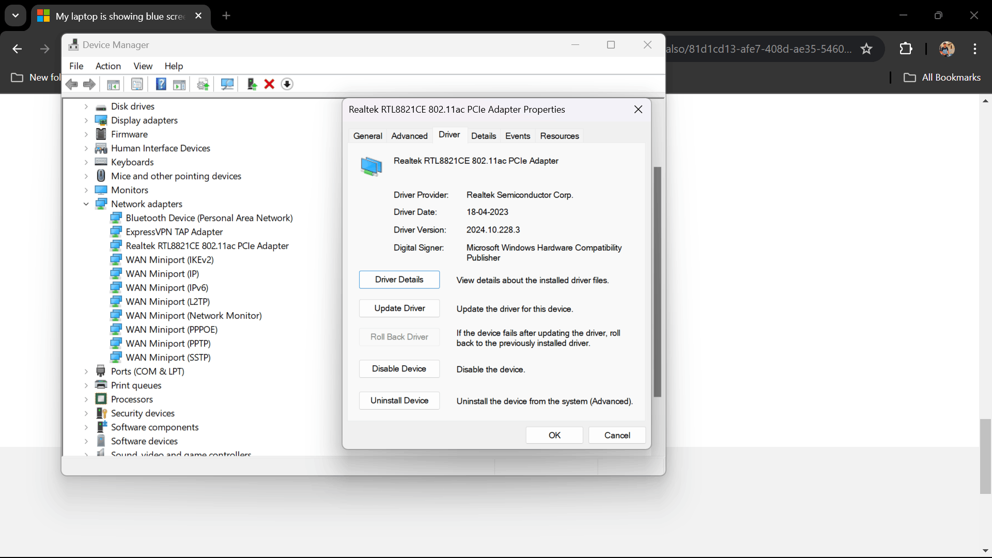Click the Show/Hide Console Tree toolbar icon
Image resolution: width=992 pixels, height=558 pixels.
(x=113, y=84)
